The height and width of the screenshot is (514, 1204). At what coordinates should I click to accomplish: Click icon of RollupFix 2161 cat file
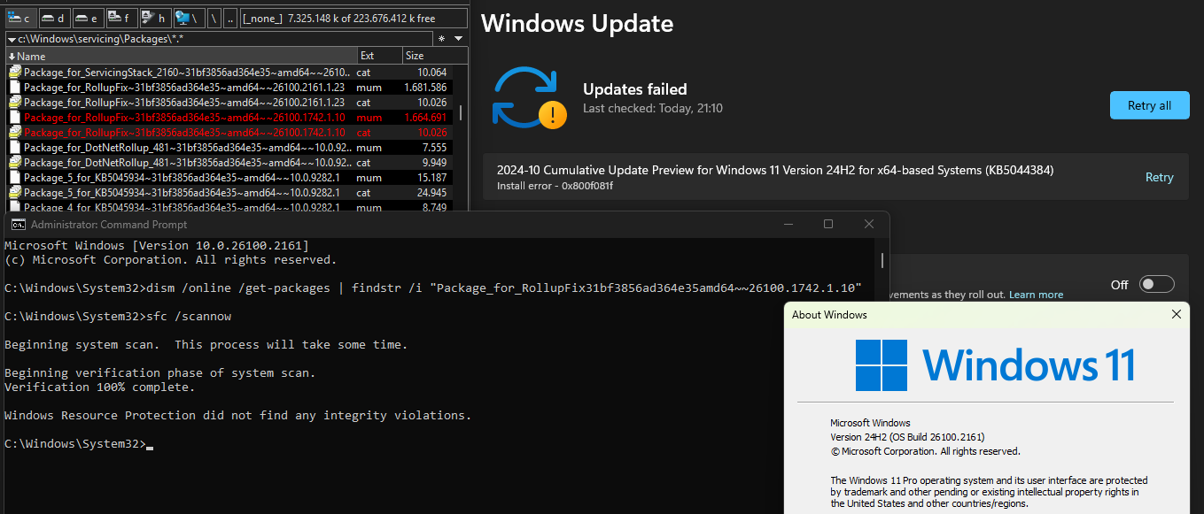click(x=15, y=102)
